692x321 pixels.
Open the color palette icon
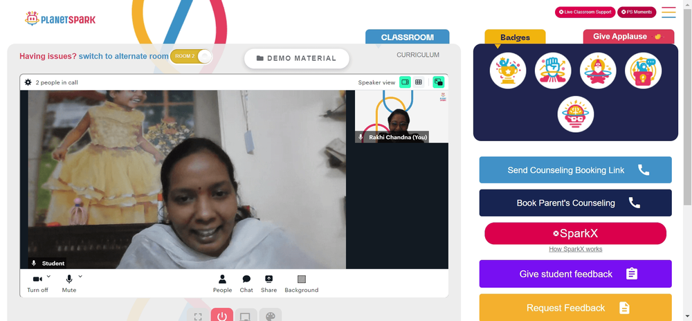click(270, 315)
